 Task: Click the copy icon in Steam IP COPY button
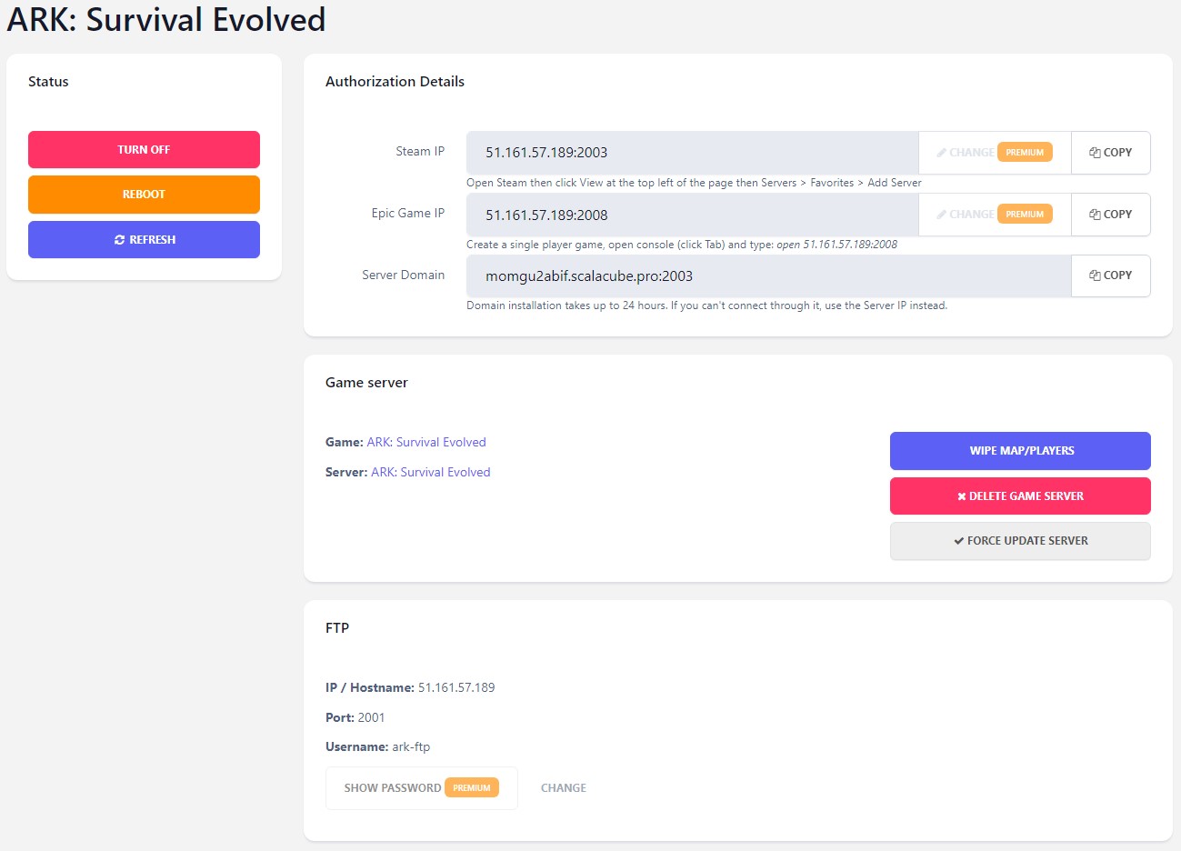tap(1095, 153)
